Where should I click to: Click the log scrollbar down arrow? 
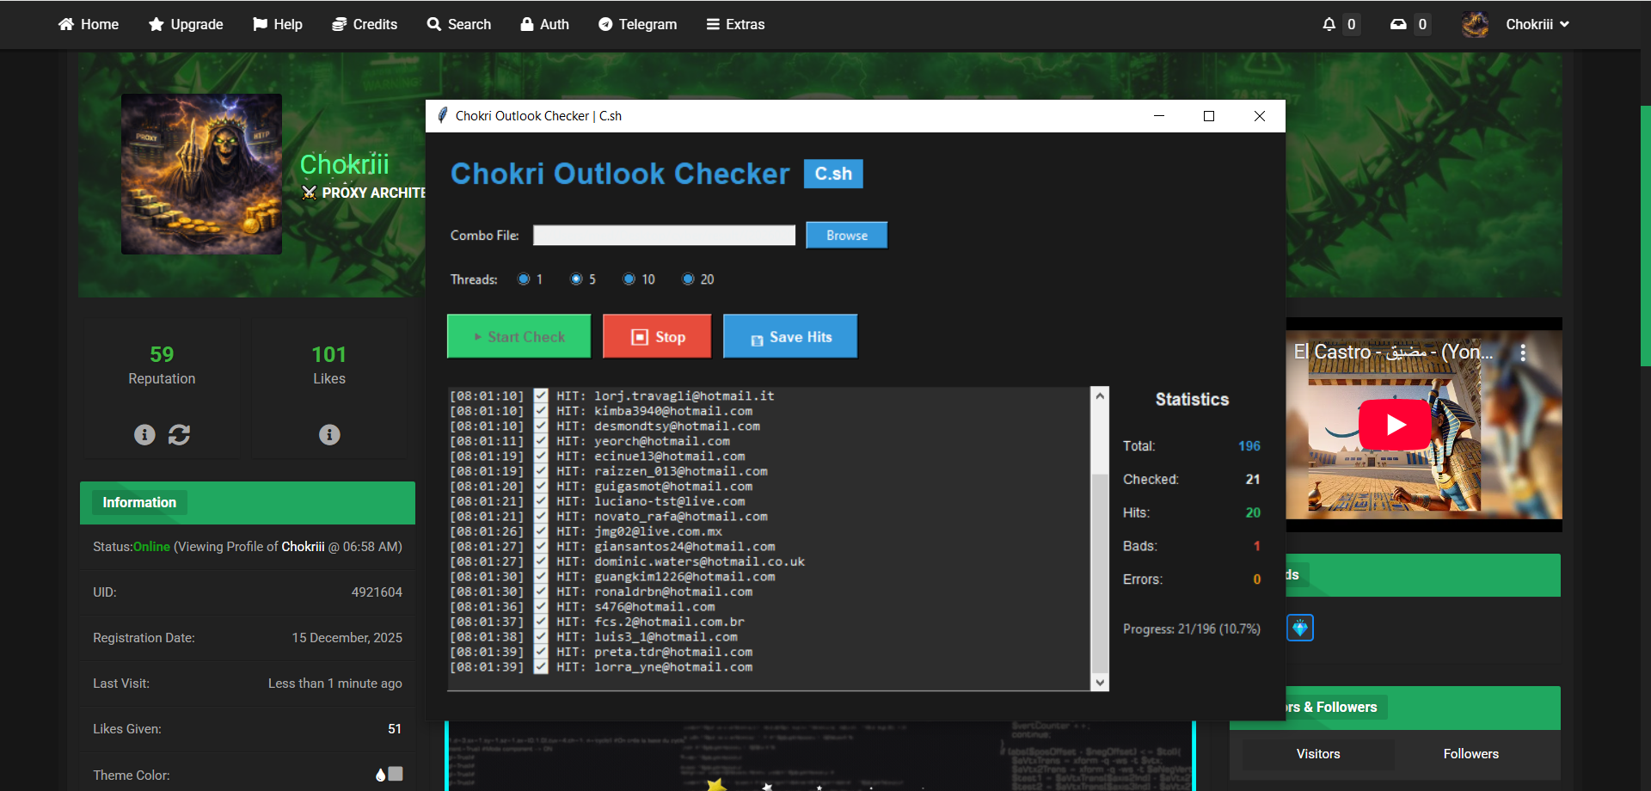pos(1100,683)
